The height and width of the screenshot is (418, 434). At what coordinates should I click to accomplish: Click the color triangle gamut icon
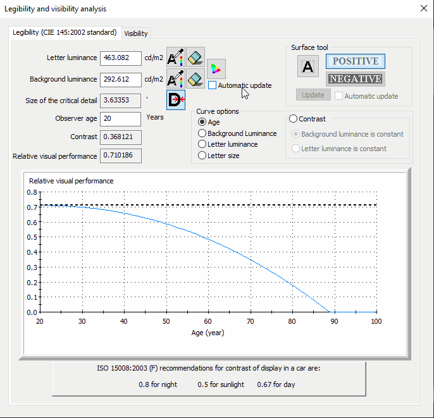coord(216,68)
